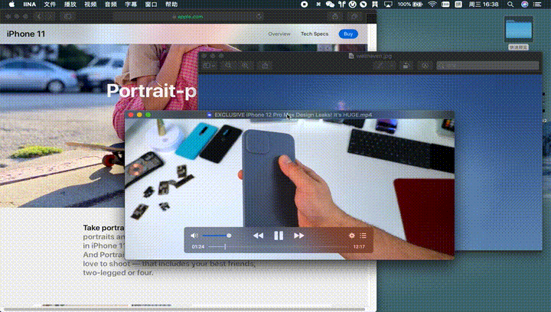Open the IINA application menu
This screenshot has width=551, height=312.
tap(30, 5)
